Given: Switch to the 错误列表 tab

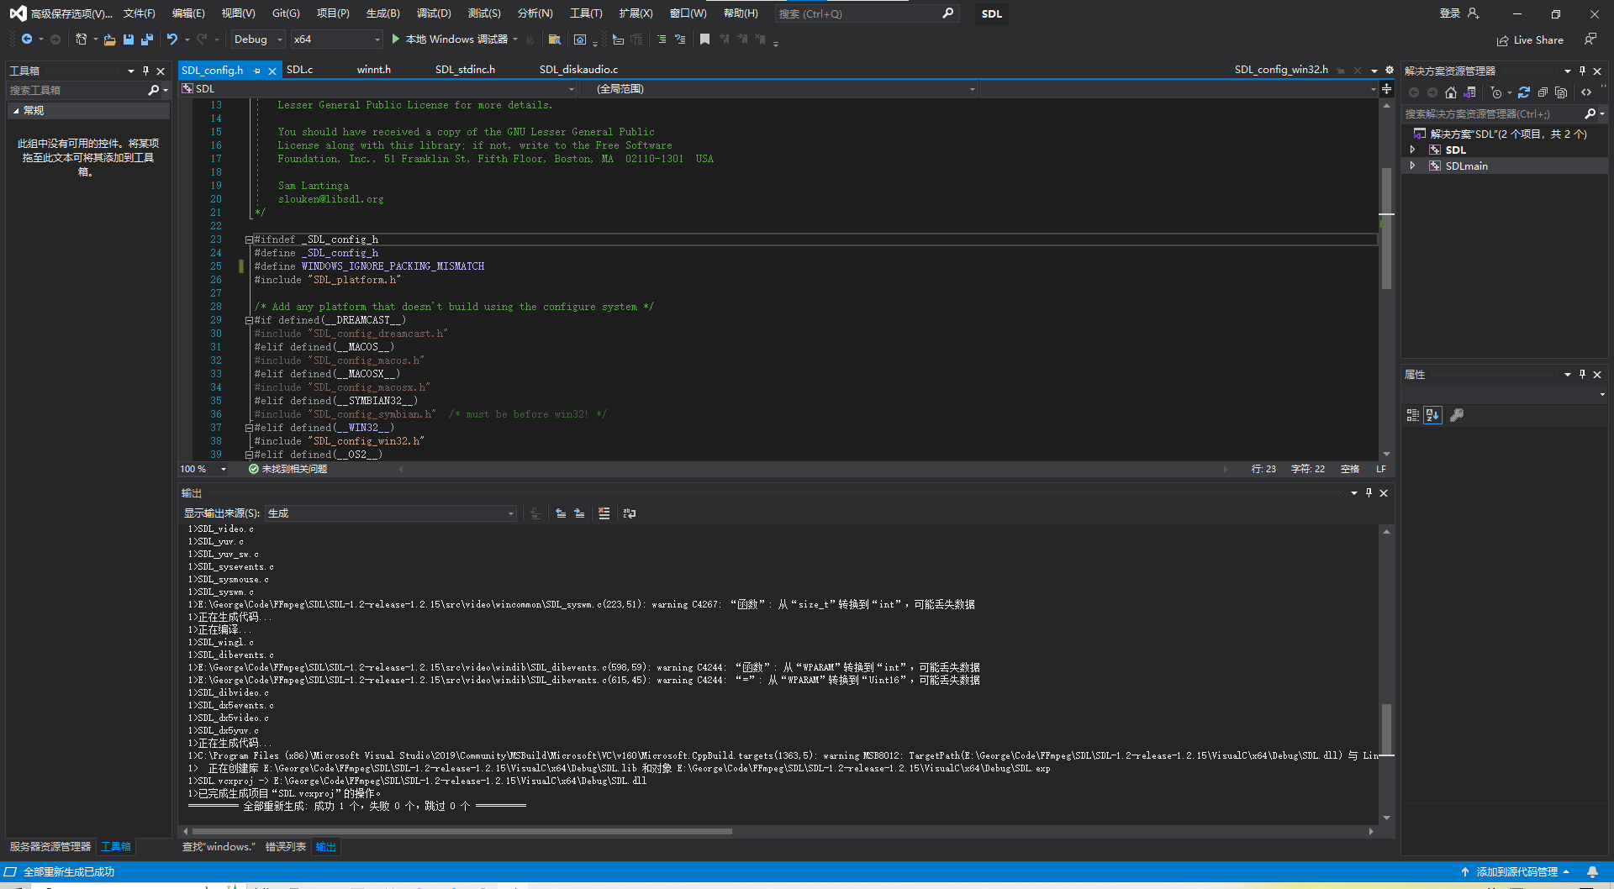Looking at the screenshot, I should [x=286, y=847].
